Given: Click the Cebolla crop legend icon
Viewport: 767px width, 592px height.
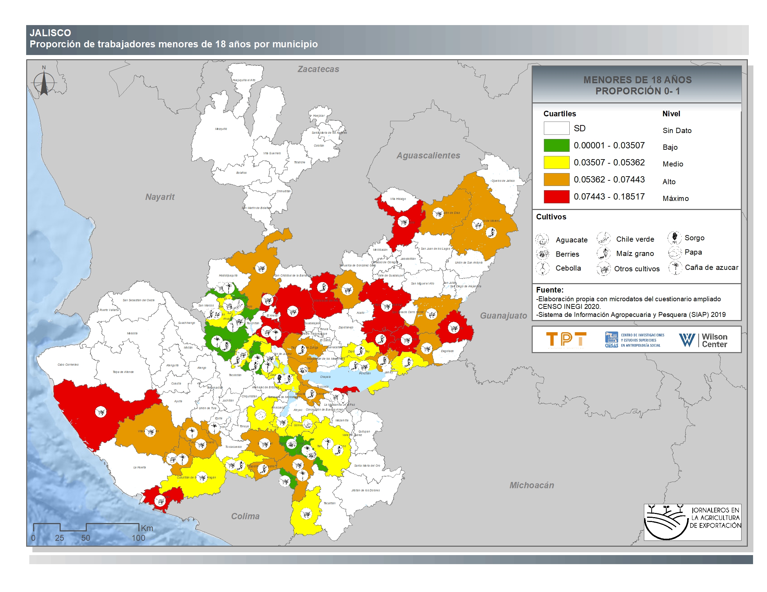Looking at the screenshot, I should [x=542, y=268].
